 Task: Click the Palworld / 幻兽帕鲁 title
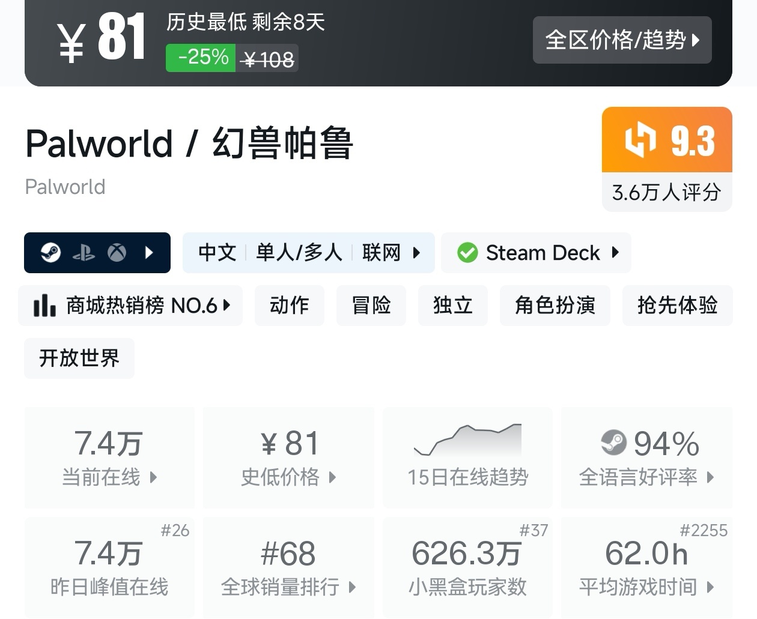[189, 143]
